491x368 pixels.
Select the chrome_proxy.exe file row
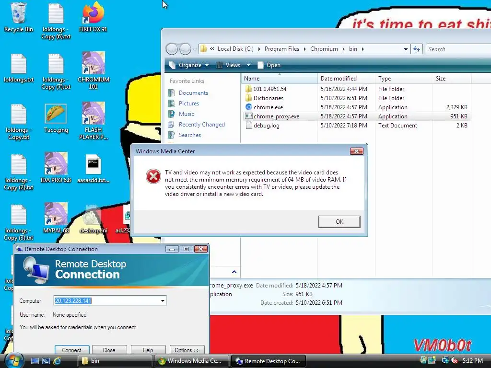[357, 116]
